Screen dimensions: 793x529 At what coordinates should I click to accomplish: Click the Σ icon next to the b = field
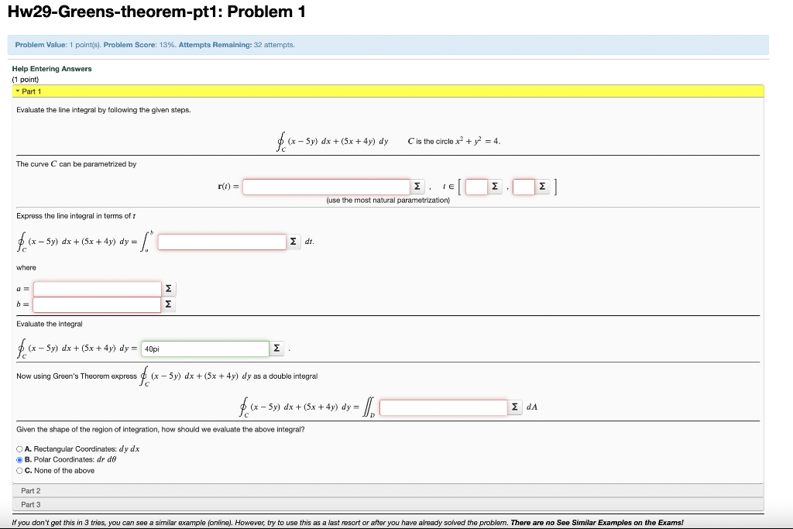pyautogui.click(x=169, y=304)
